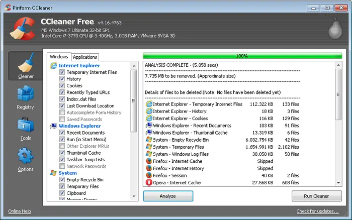Toggle Index.dat files checkbox
The height and width of the screenshot is (220, 352).
point(62,99)
